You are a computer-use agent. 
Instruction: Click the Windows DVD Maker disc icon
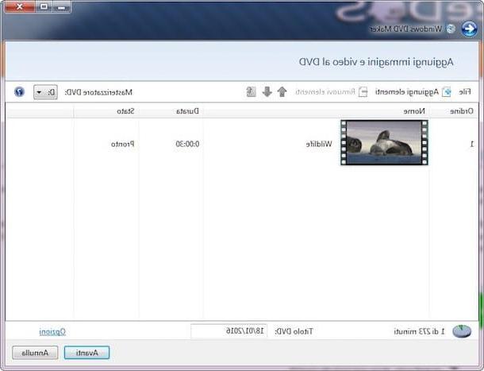(x=451, y=29)
